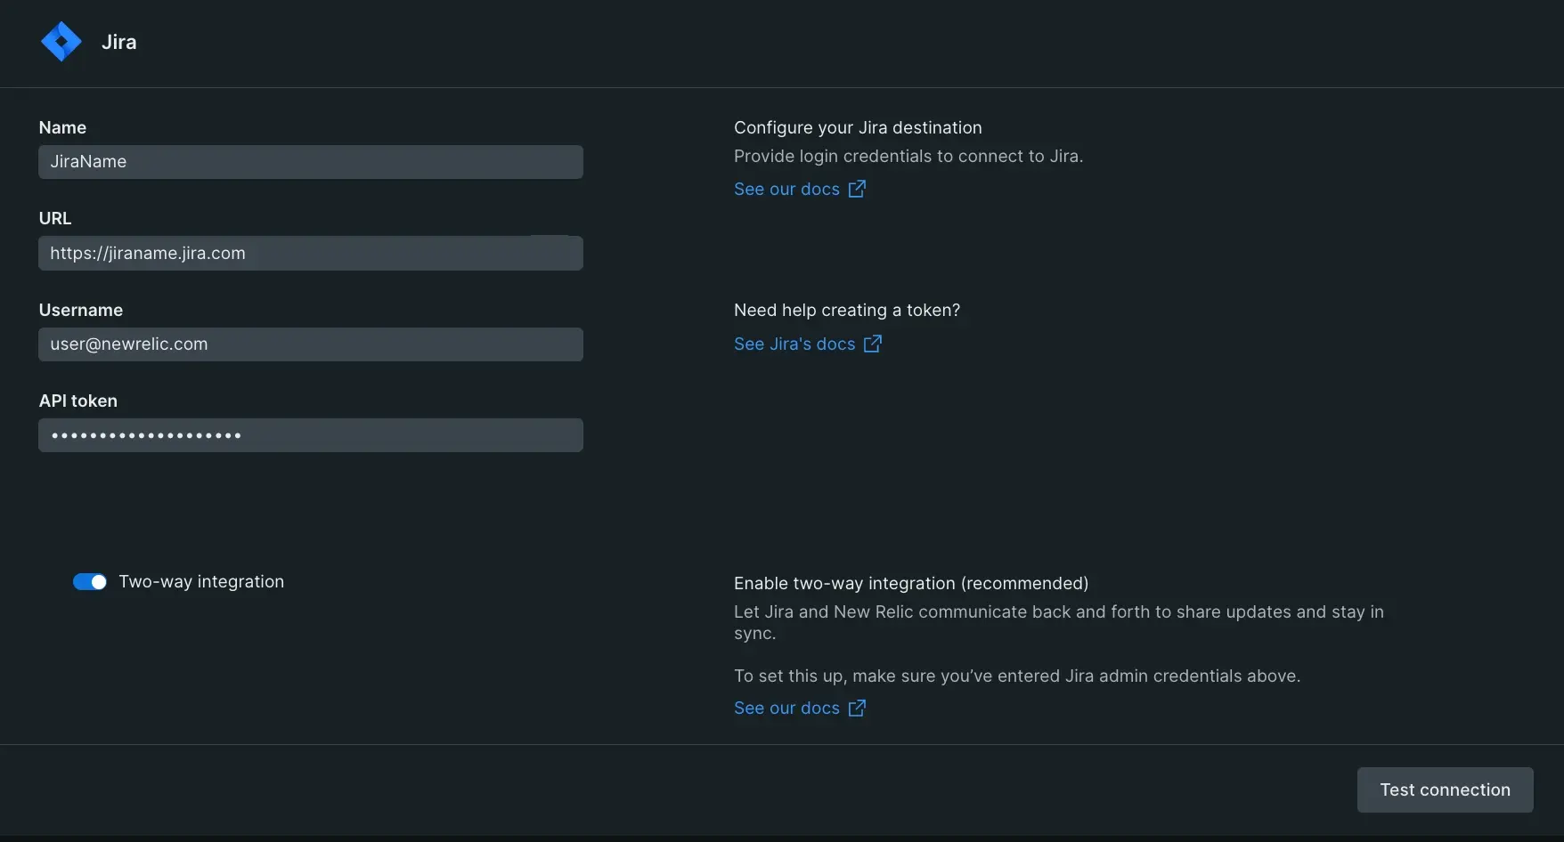
Task: Click the Jira title text in header
Action: [x=118, y=42]
